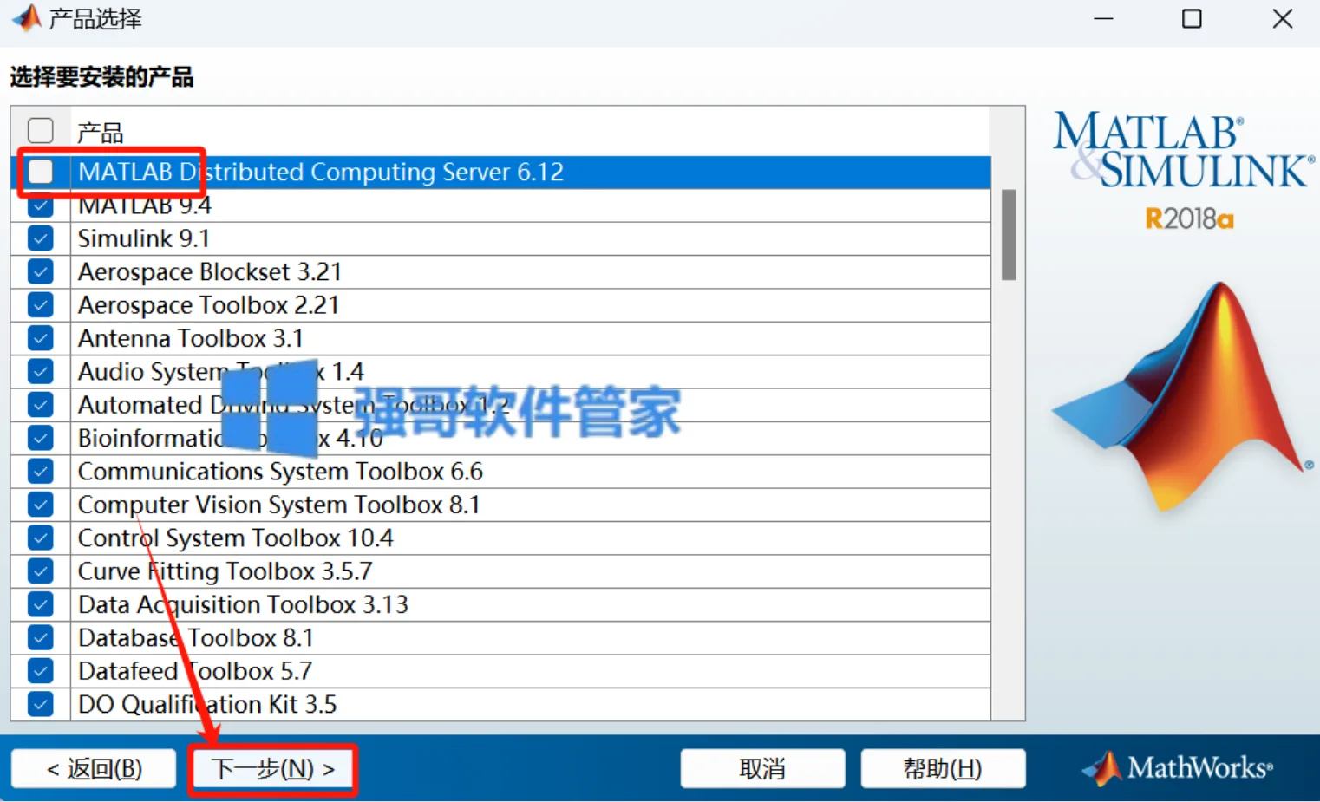Uncheck Data Acquisition Toolbox 3.13 checkbox
Viewport: 1320px width, 802px height.
pos(41,604)
